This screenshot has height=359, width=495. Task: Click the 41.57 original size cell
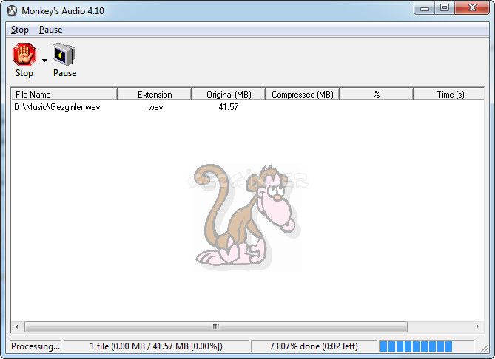(229, 107)
